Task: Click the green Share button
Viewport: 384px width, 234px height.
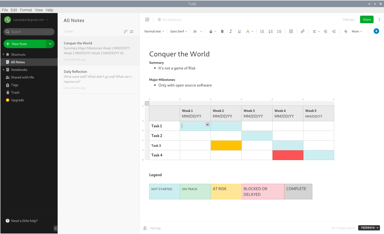Action: [367, 19]
